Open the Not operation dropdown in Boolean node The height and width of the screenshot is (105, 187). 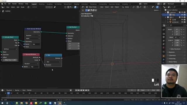point(53,62)
